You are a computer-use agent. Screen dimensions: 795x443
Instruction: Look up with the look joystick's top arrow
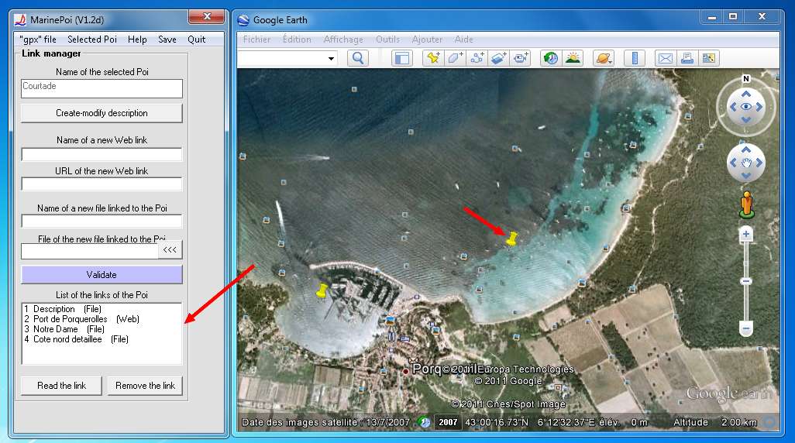click(x=746, y=94)
